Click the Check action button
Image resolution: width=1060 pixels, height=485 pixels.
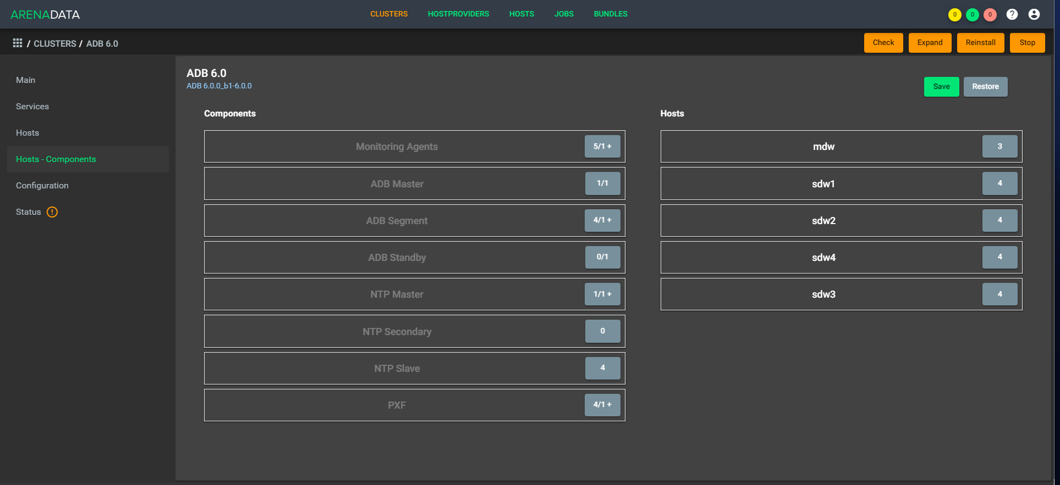(883, 43)
